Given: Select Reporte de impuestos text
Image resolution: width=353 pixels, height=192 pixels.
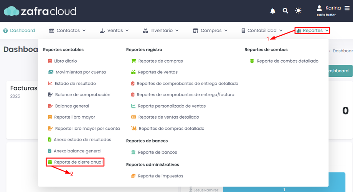Looking at the screenshot, I should click(x=160, y=176).
